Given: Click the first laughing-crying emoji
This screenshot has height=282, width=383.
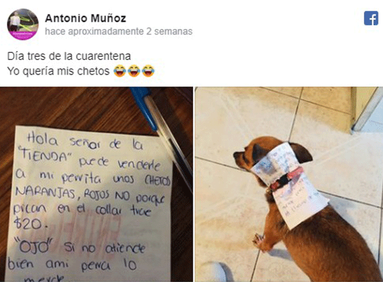Looking at the screenshot, I should click(x=120, y=71).
